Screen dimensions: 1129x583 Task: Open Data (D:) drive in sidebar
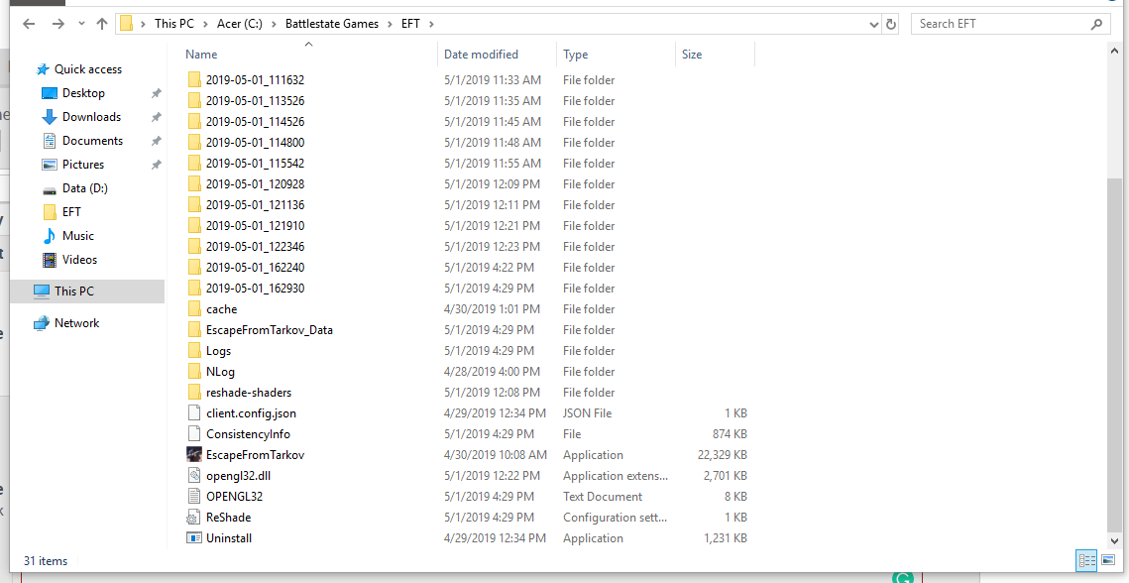coord(85,188)
